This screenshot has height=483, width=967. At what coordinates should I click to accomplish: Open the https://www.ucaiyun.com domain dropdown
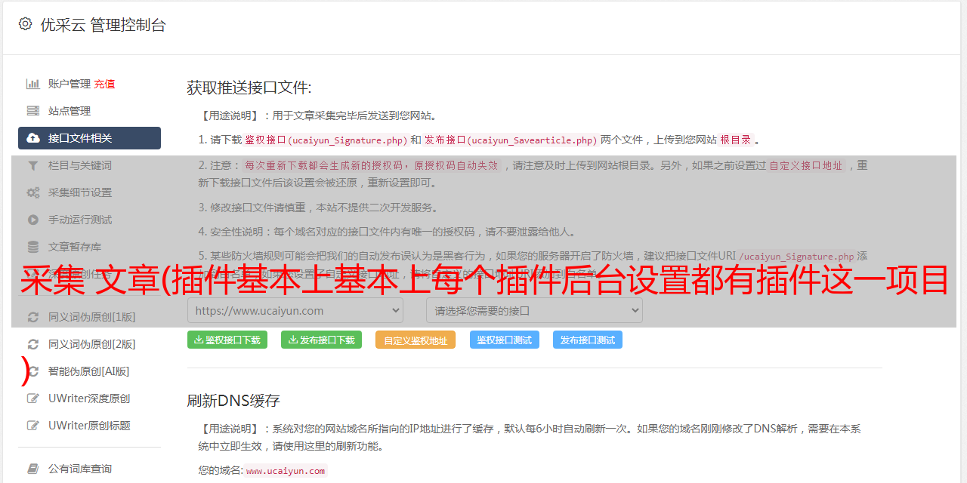coord(295,310)
